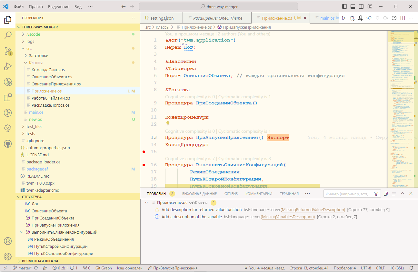Switch to the ТЕРМИНАЛ panel tab
The image size is (418, 272).
point(289,194)
